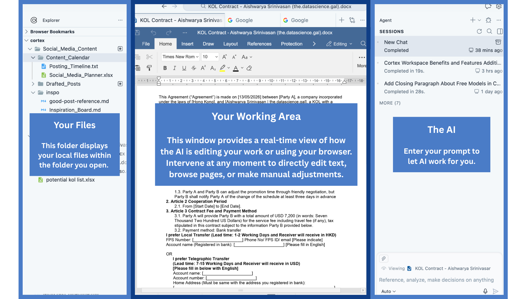Open Explorer panel more options menu
This screenshot has width=531, height=299.
pos(120,20)
